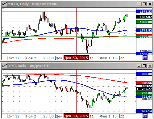
Task: Select the 1580.00 support level label
Action: tap(144, 54)
